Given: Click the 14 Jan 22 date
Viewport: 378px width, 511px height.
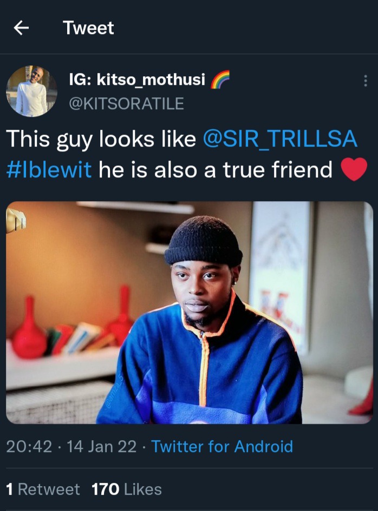Looking at the screenshot, I should coord(101,447).
